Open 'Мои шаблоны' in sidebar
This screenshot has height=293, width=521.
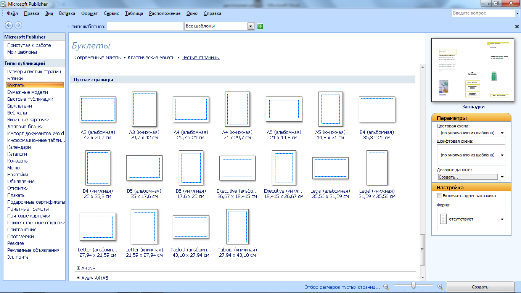[x=22, y=52]
